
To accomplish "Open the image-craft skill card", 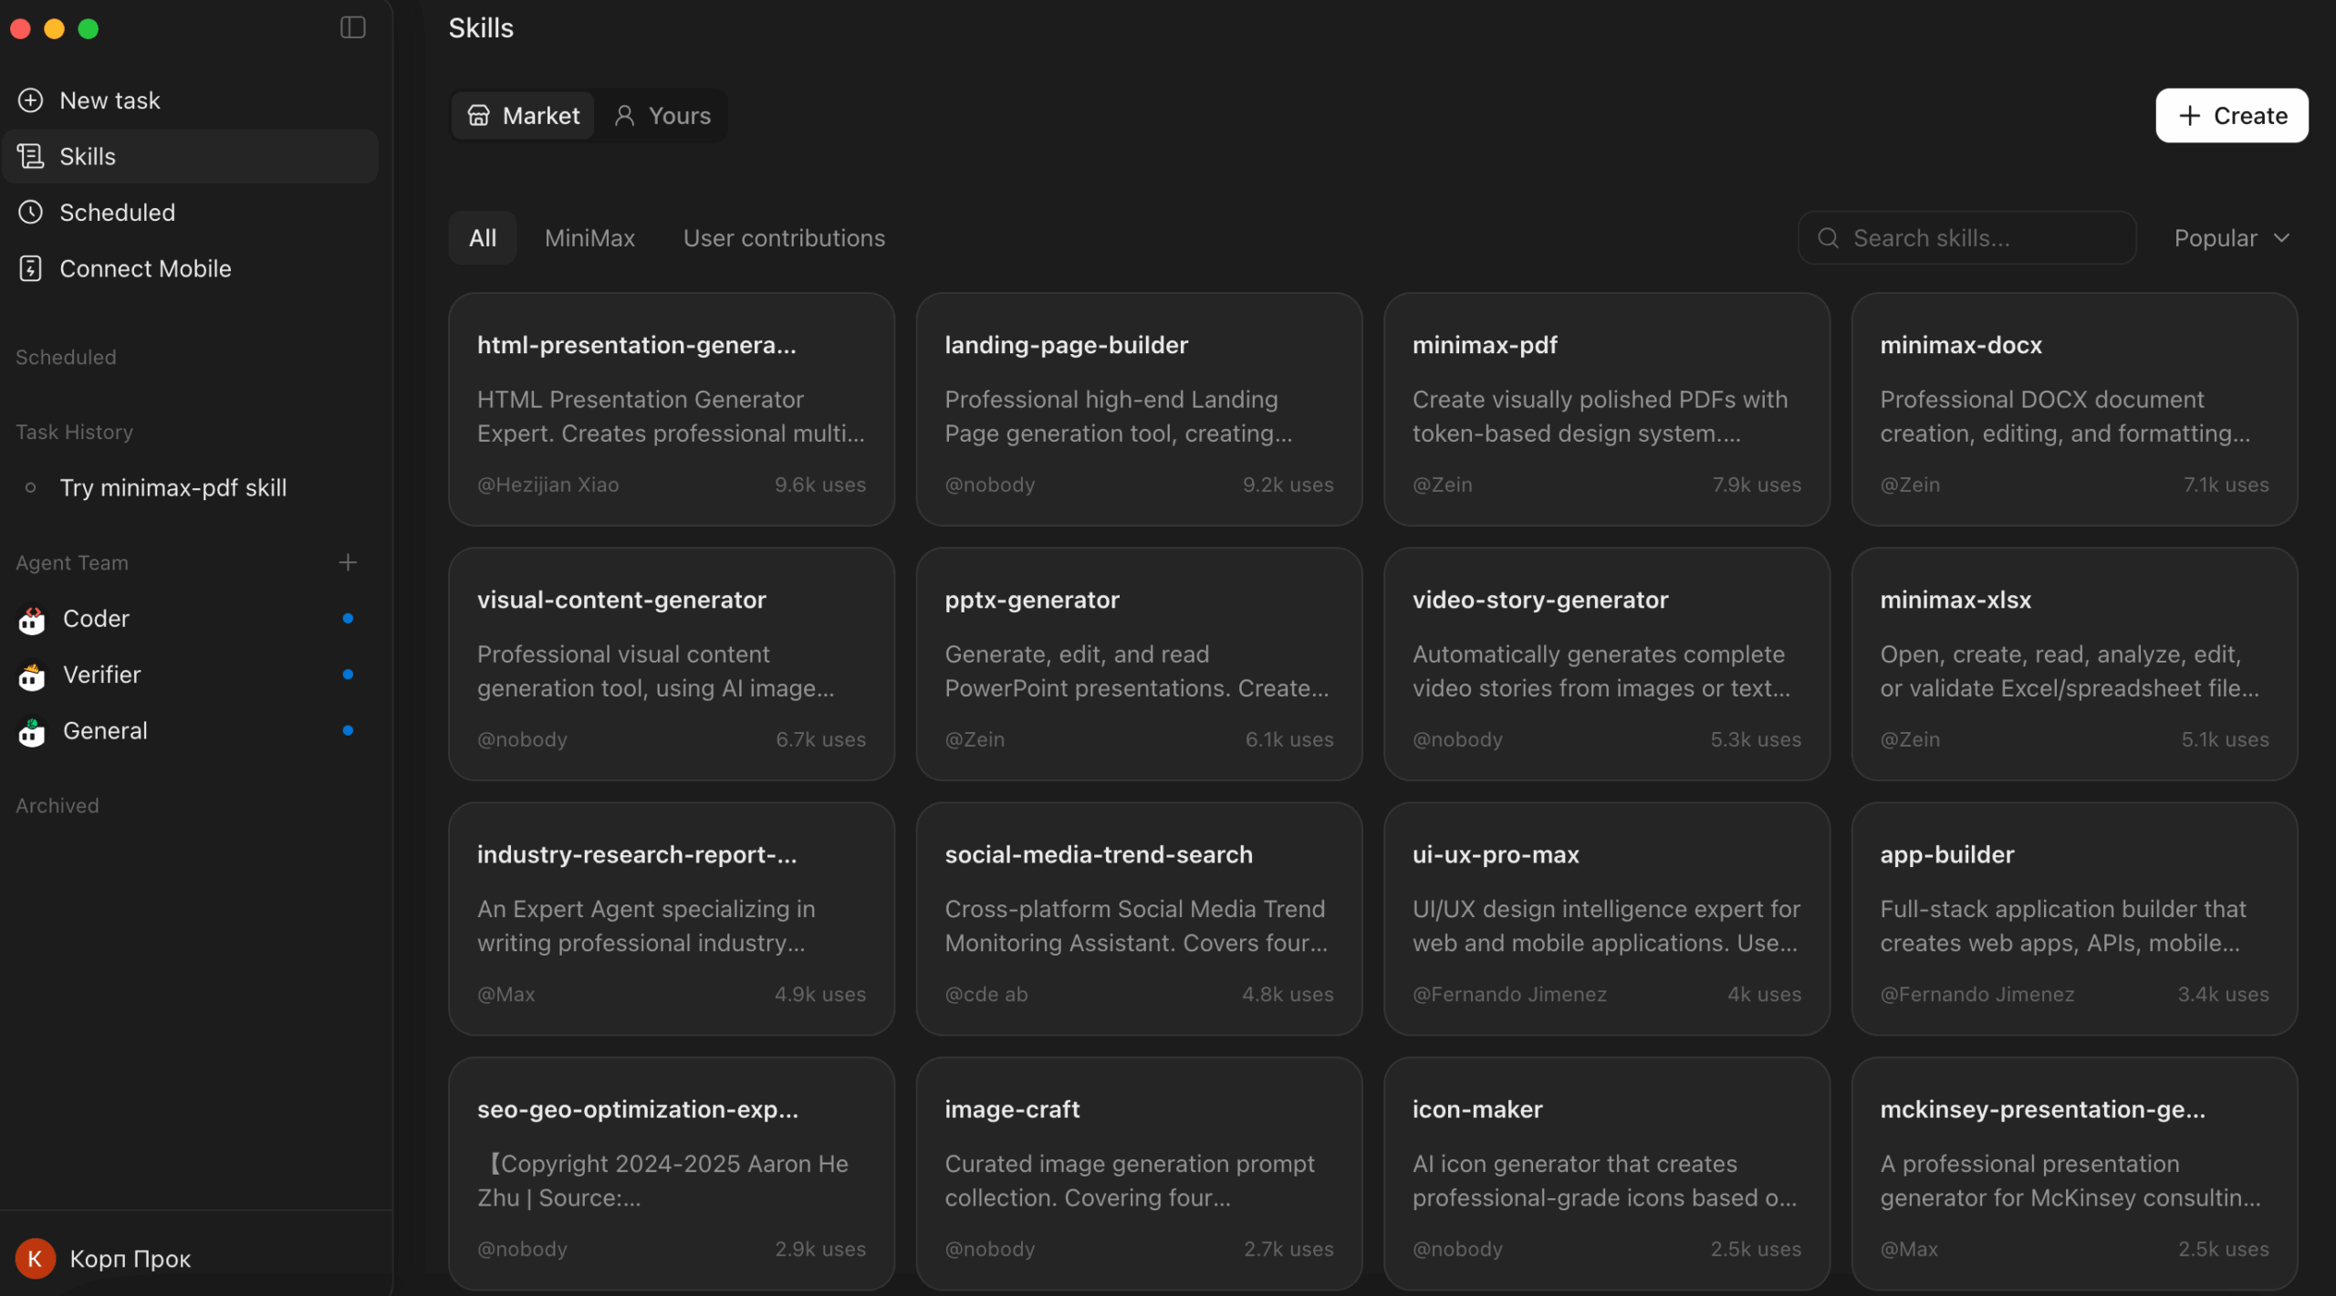I will pos(1139,1173).
